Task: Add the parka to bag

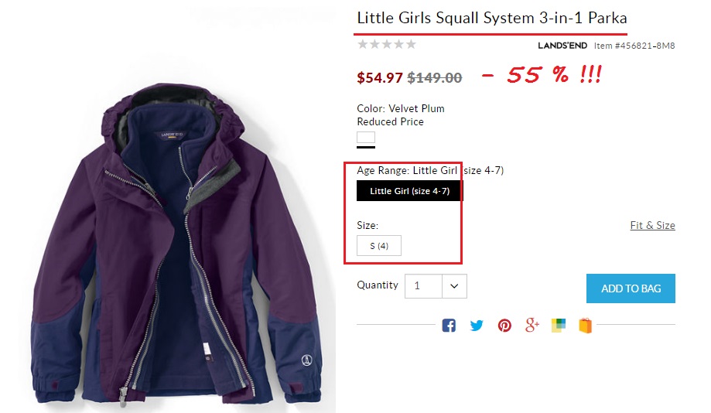Action: point(631,288)
